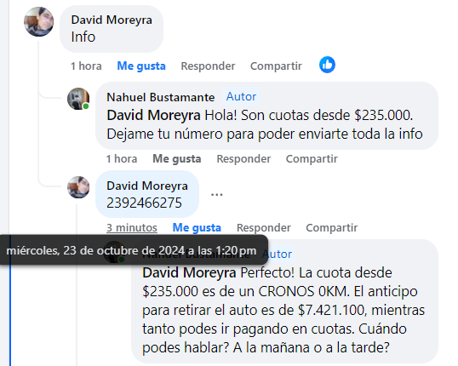
Task: Click Responder under the Info comment
Action: (x=208, y=66)
